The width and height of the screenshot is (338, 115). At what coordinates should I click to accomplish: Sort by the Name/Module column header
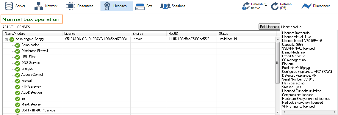33,34
